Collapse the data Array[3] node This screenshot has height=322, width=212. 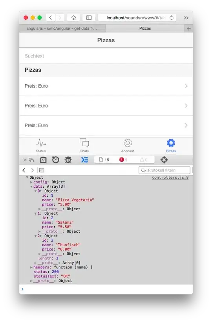[31, 187]
